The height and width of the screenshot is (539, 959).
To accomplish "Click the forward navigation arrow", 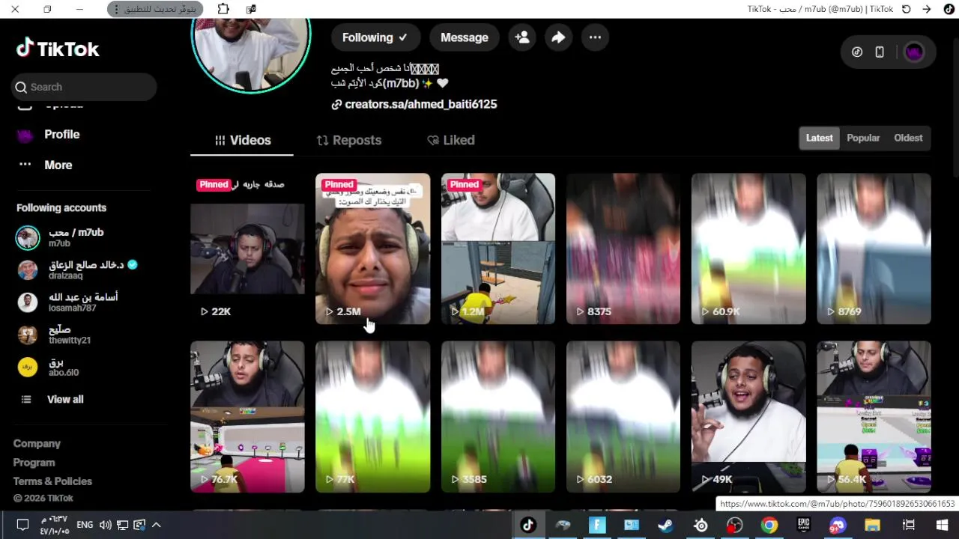I will [x=927, y=9].
